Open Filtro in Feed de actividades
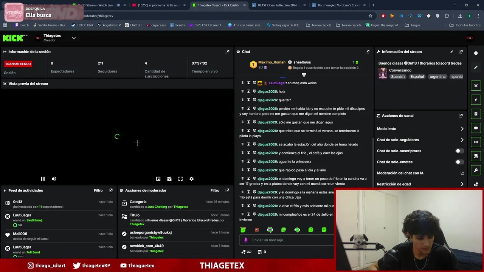Image resolution: width=484 pixels, height=272 pixels. tap(98, 190)
